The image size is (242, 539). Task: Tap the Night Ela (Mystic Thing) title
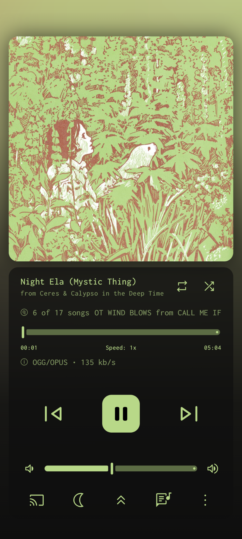click(78, 282)
